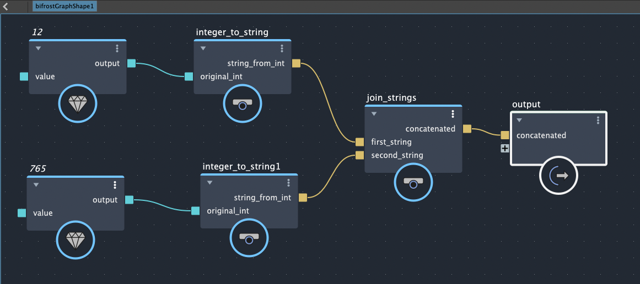This screenshot has width=640, height=284.
Task: Add a new port with the plus button
Action: click(505, 148)
